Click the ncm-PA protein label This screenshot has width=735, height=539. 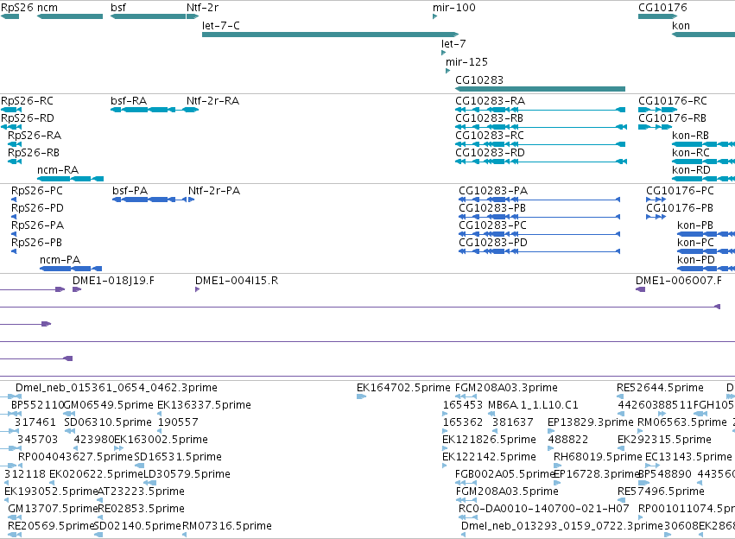tap(60, 260)
